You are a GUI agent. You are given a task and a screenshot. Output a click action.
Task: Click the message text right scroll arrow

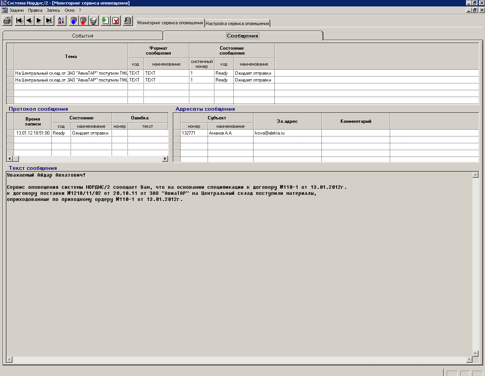(469, 360)
